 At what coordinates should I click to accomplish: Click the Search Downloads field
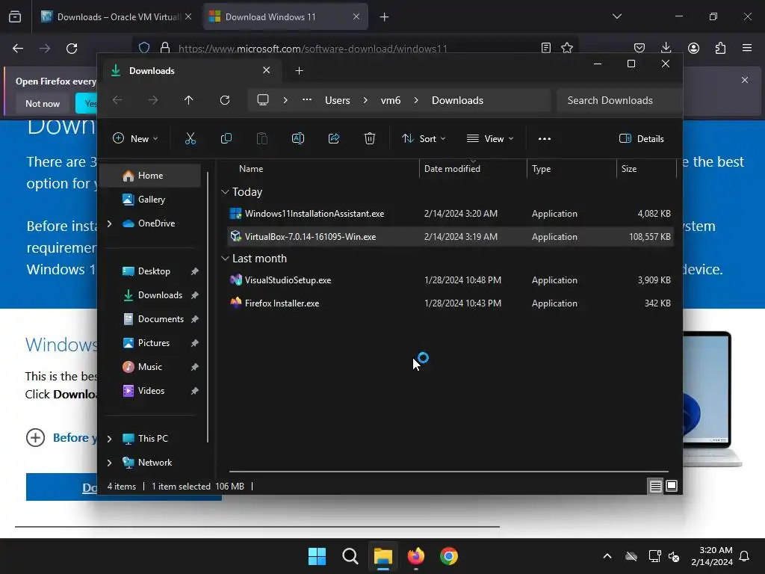[619, 100]
